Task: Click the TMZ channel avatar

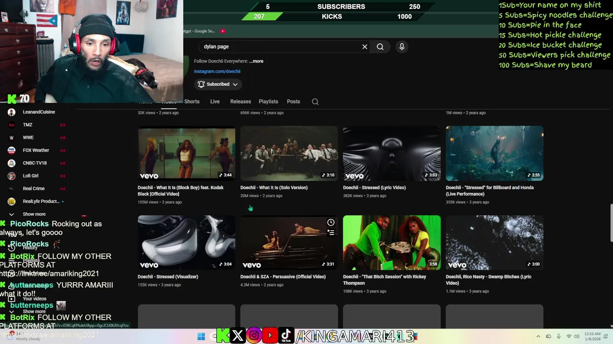Action: [x=11, y=125]
